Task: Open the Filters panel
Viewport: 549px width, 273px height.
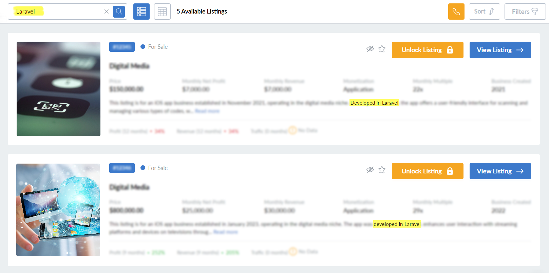Action: coord(525,12)
